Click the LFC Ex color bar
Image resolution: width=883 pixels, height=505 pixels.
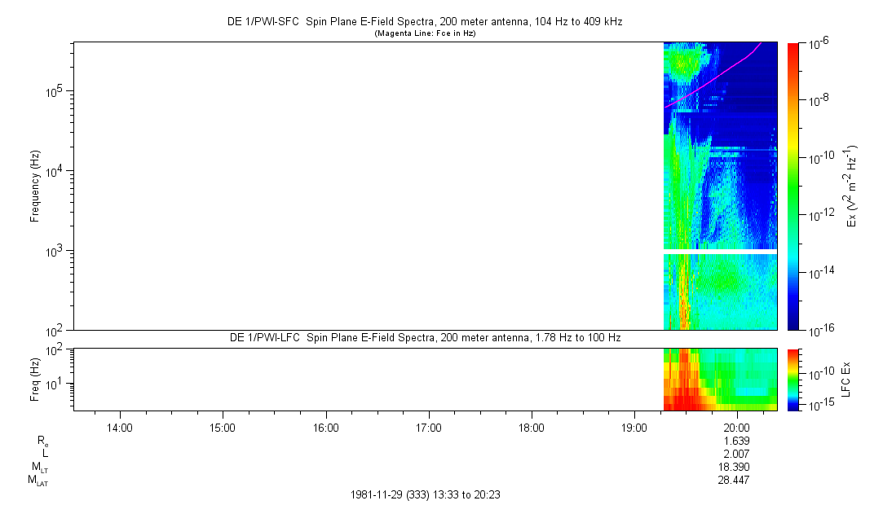pyautogui.click(x=792, y=379)
